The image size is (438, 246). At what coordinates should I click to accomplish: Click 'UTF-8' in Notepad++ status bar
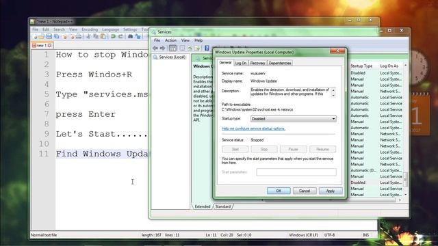[330, 235]
